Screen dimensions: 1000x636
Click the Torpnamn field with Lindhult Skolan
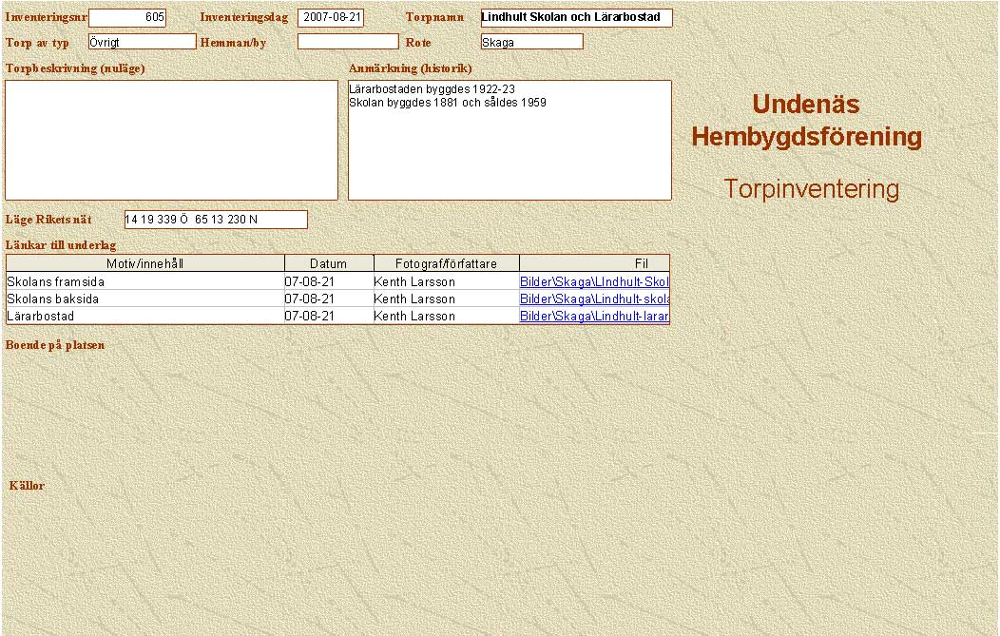[x=576, y=18]
